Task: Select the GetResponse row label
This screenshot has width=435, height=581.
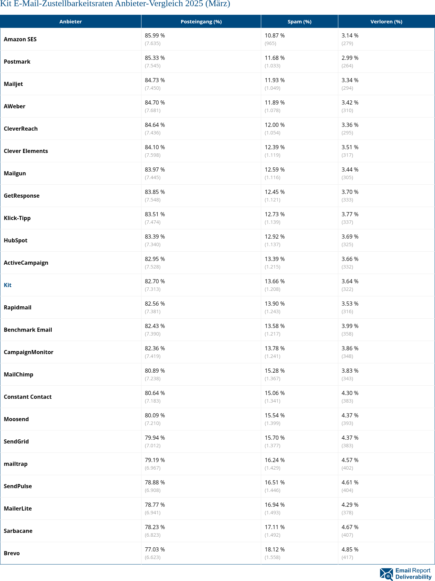Action: (22, 196)
